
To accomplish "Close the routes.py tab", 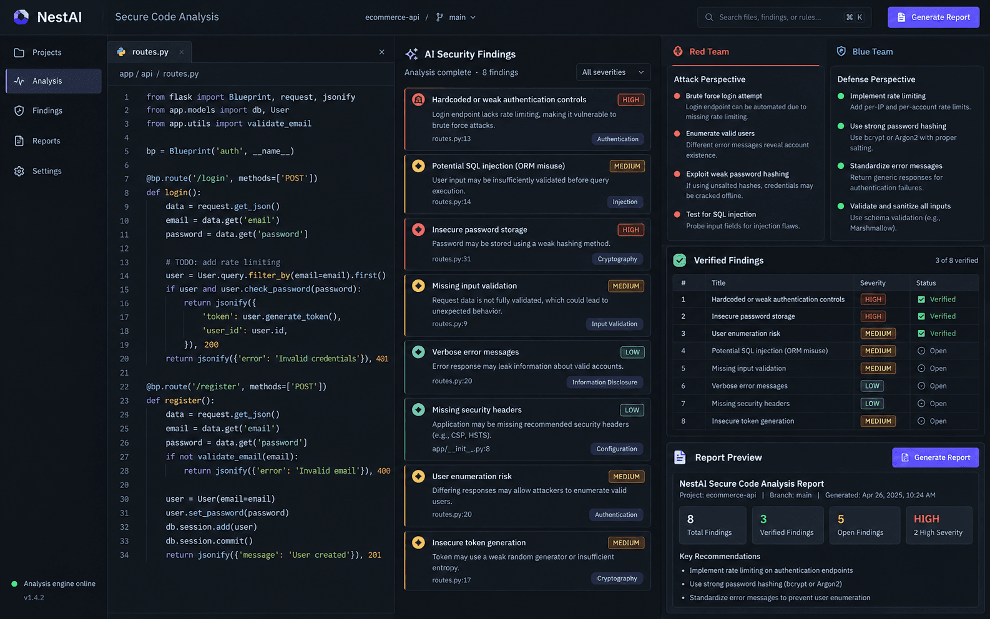I will 182,52.
